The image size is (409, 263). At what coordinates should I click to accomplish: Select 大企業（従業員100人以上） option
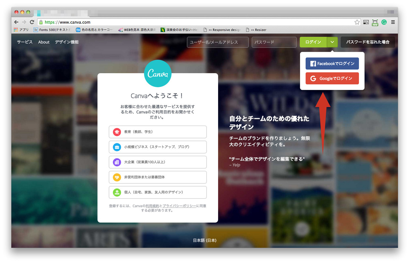point(158,162)
